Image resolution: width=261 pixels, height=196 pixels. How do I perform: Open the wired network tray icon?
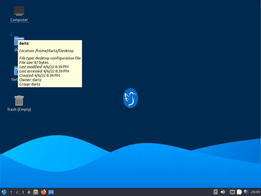[x=232, y=192]
